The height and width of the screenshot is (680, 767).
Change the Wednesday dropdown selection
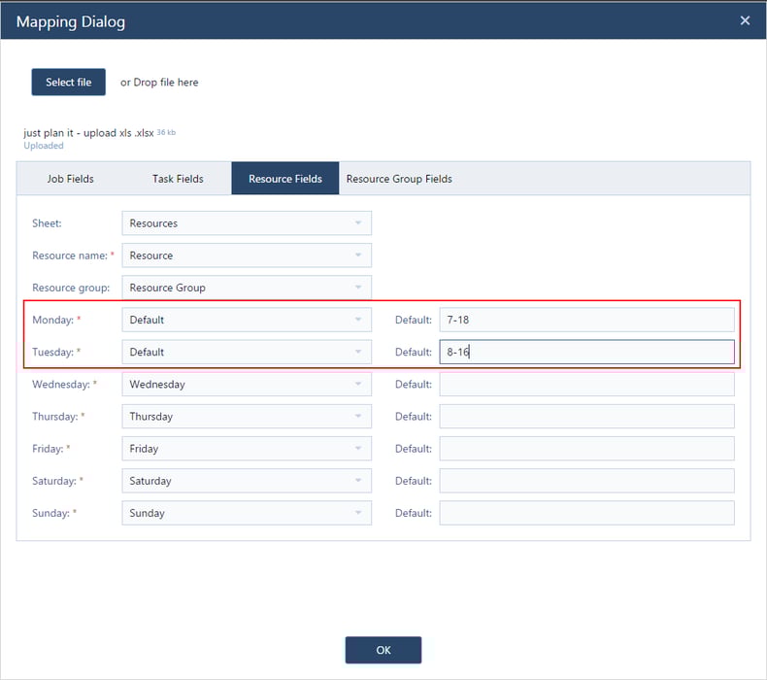click(x=246, y=384)
